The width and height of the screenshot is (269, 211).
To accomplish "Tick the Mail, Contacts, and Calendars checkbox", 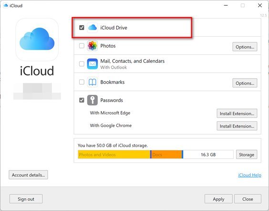I will click(82, 64).
